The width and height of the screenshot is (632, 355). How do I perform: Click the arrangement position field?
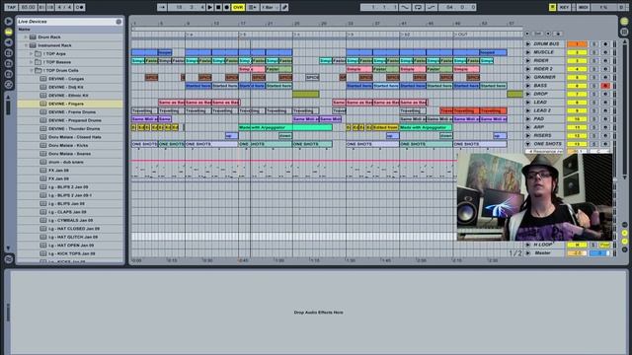point(188,7)
